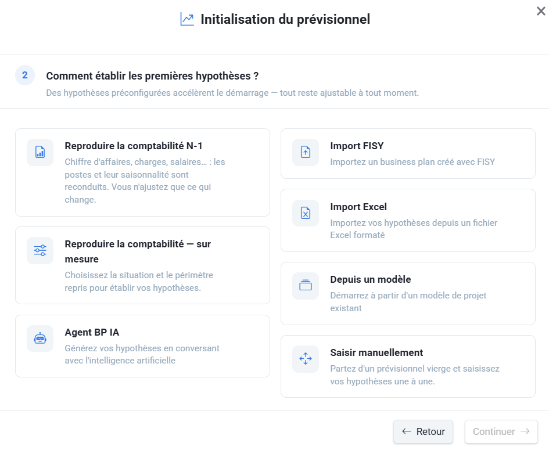Choose the Saisir manuellement option title

click(376, 352)
